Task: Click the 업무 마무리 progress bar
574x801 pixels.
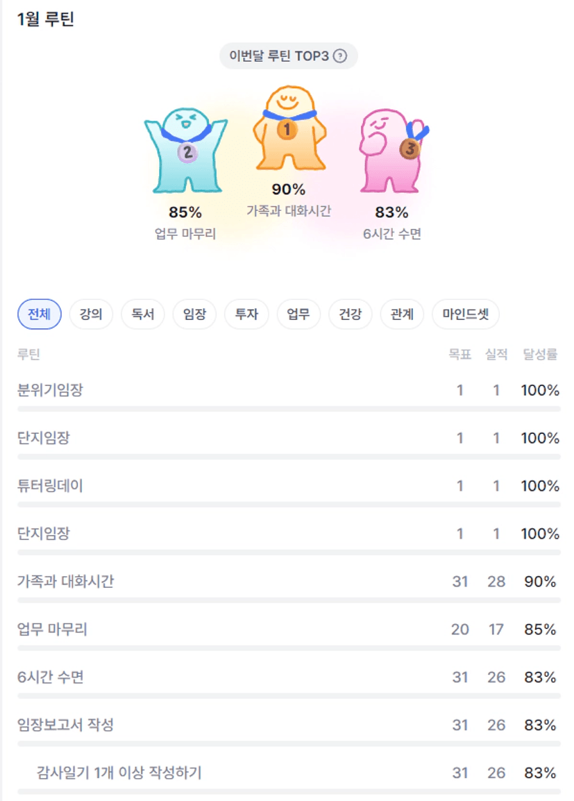Action: [289, 648]
